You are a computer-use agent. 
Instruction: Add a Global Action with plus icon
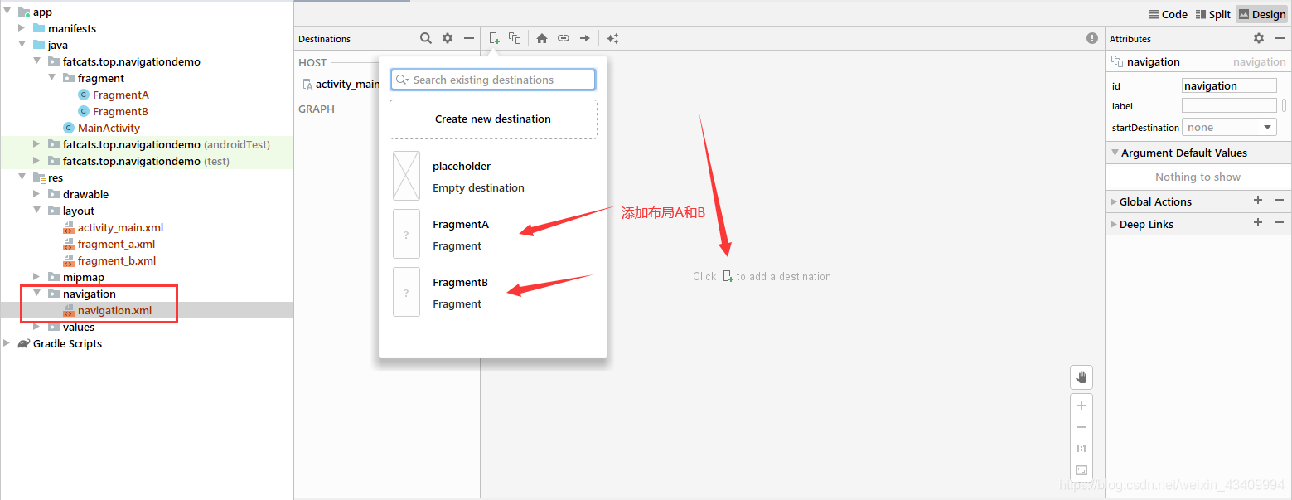point(1258,200)
